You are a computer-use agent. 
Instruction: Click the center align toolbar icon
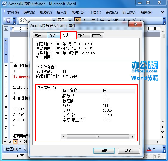[93, 20]
